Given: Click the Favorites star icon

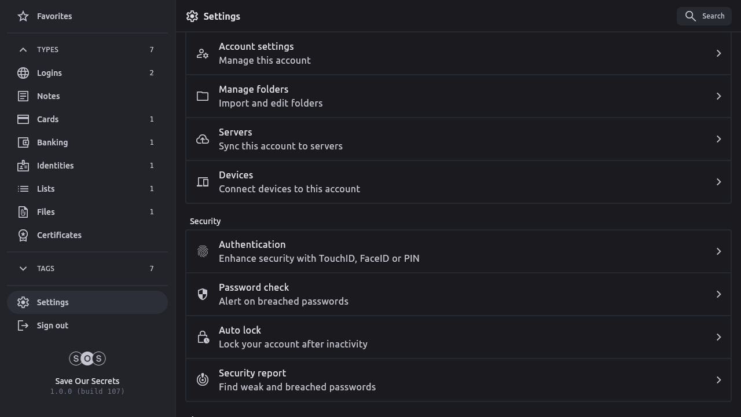Looking at the screenshot, I should 23,16.
